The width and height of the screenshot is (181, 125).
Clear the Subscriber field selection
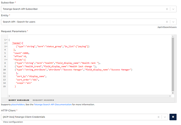[167, 9]
